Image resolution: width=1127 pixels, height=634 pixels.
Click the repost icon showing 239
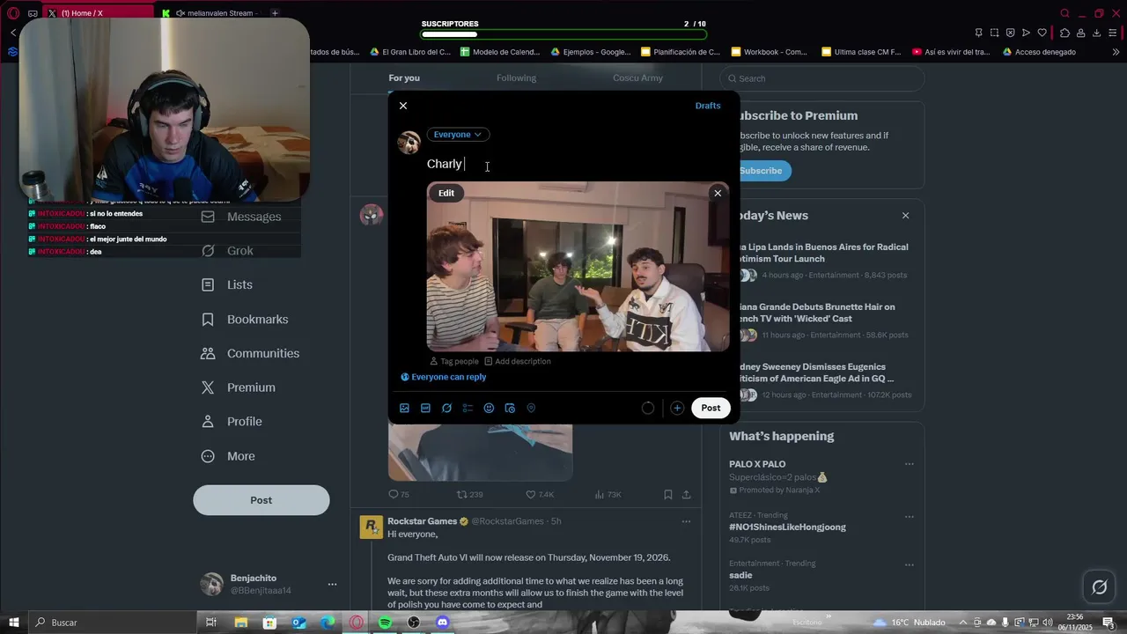(469, 495)
